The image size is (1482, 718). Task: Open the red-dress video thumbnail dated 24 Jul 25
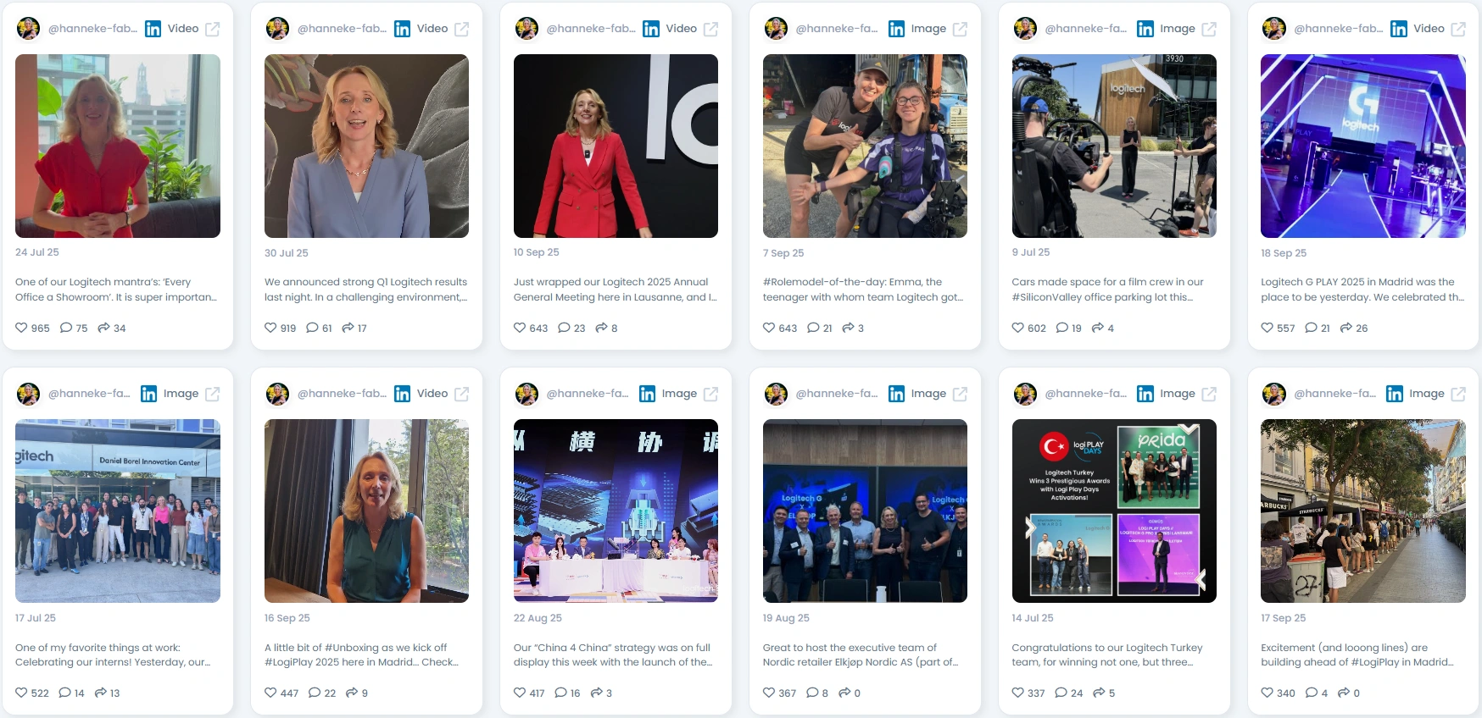[118, 146]
